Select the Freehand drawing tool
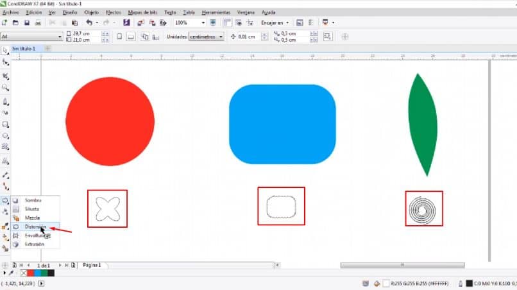 [5, 101]
